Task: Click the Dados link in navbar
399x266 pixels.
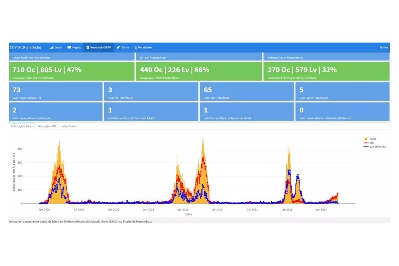Action: 384,48
